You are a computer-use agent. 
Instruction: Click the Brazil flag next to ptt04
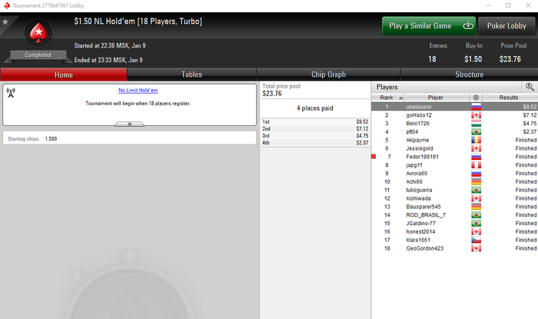[477, 131]
